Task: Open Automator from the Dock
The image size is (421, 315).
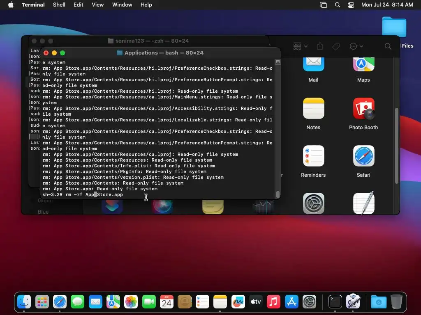Action: (x=353, y=301)
